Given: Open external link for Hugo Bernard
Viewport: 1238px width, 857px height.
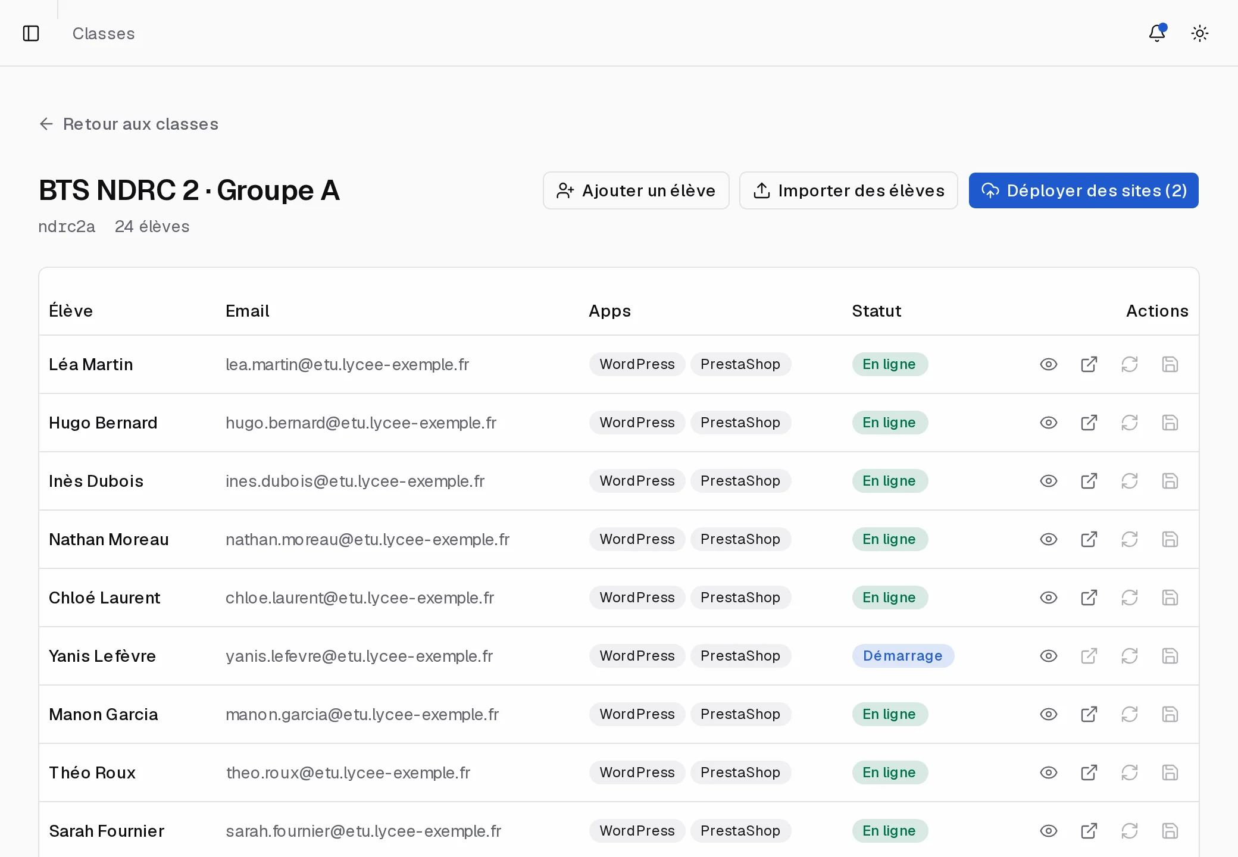Looking at the screenshot, I should (x=1089, y=423).
